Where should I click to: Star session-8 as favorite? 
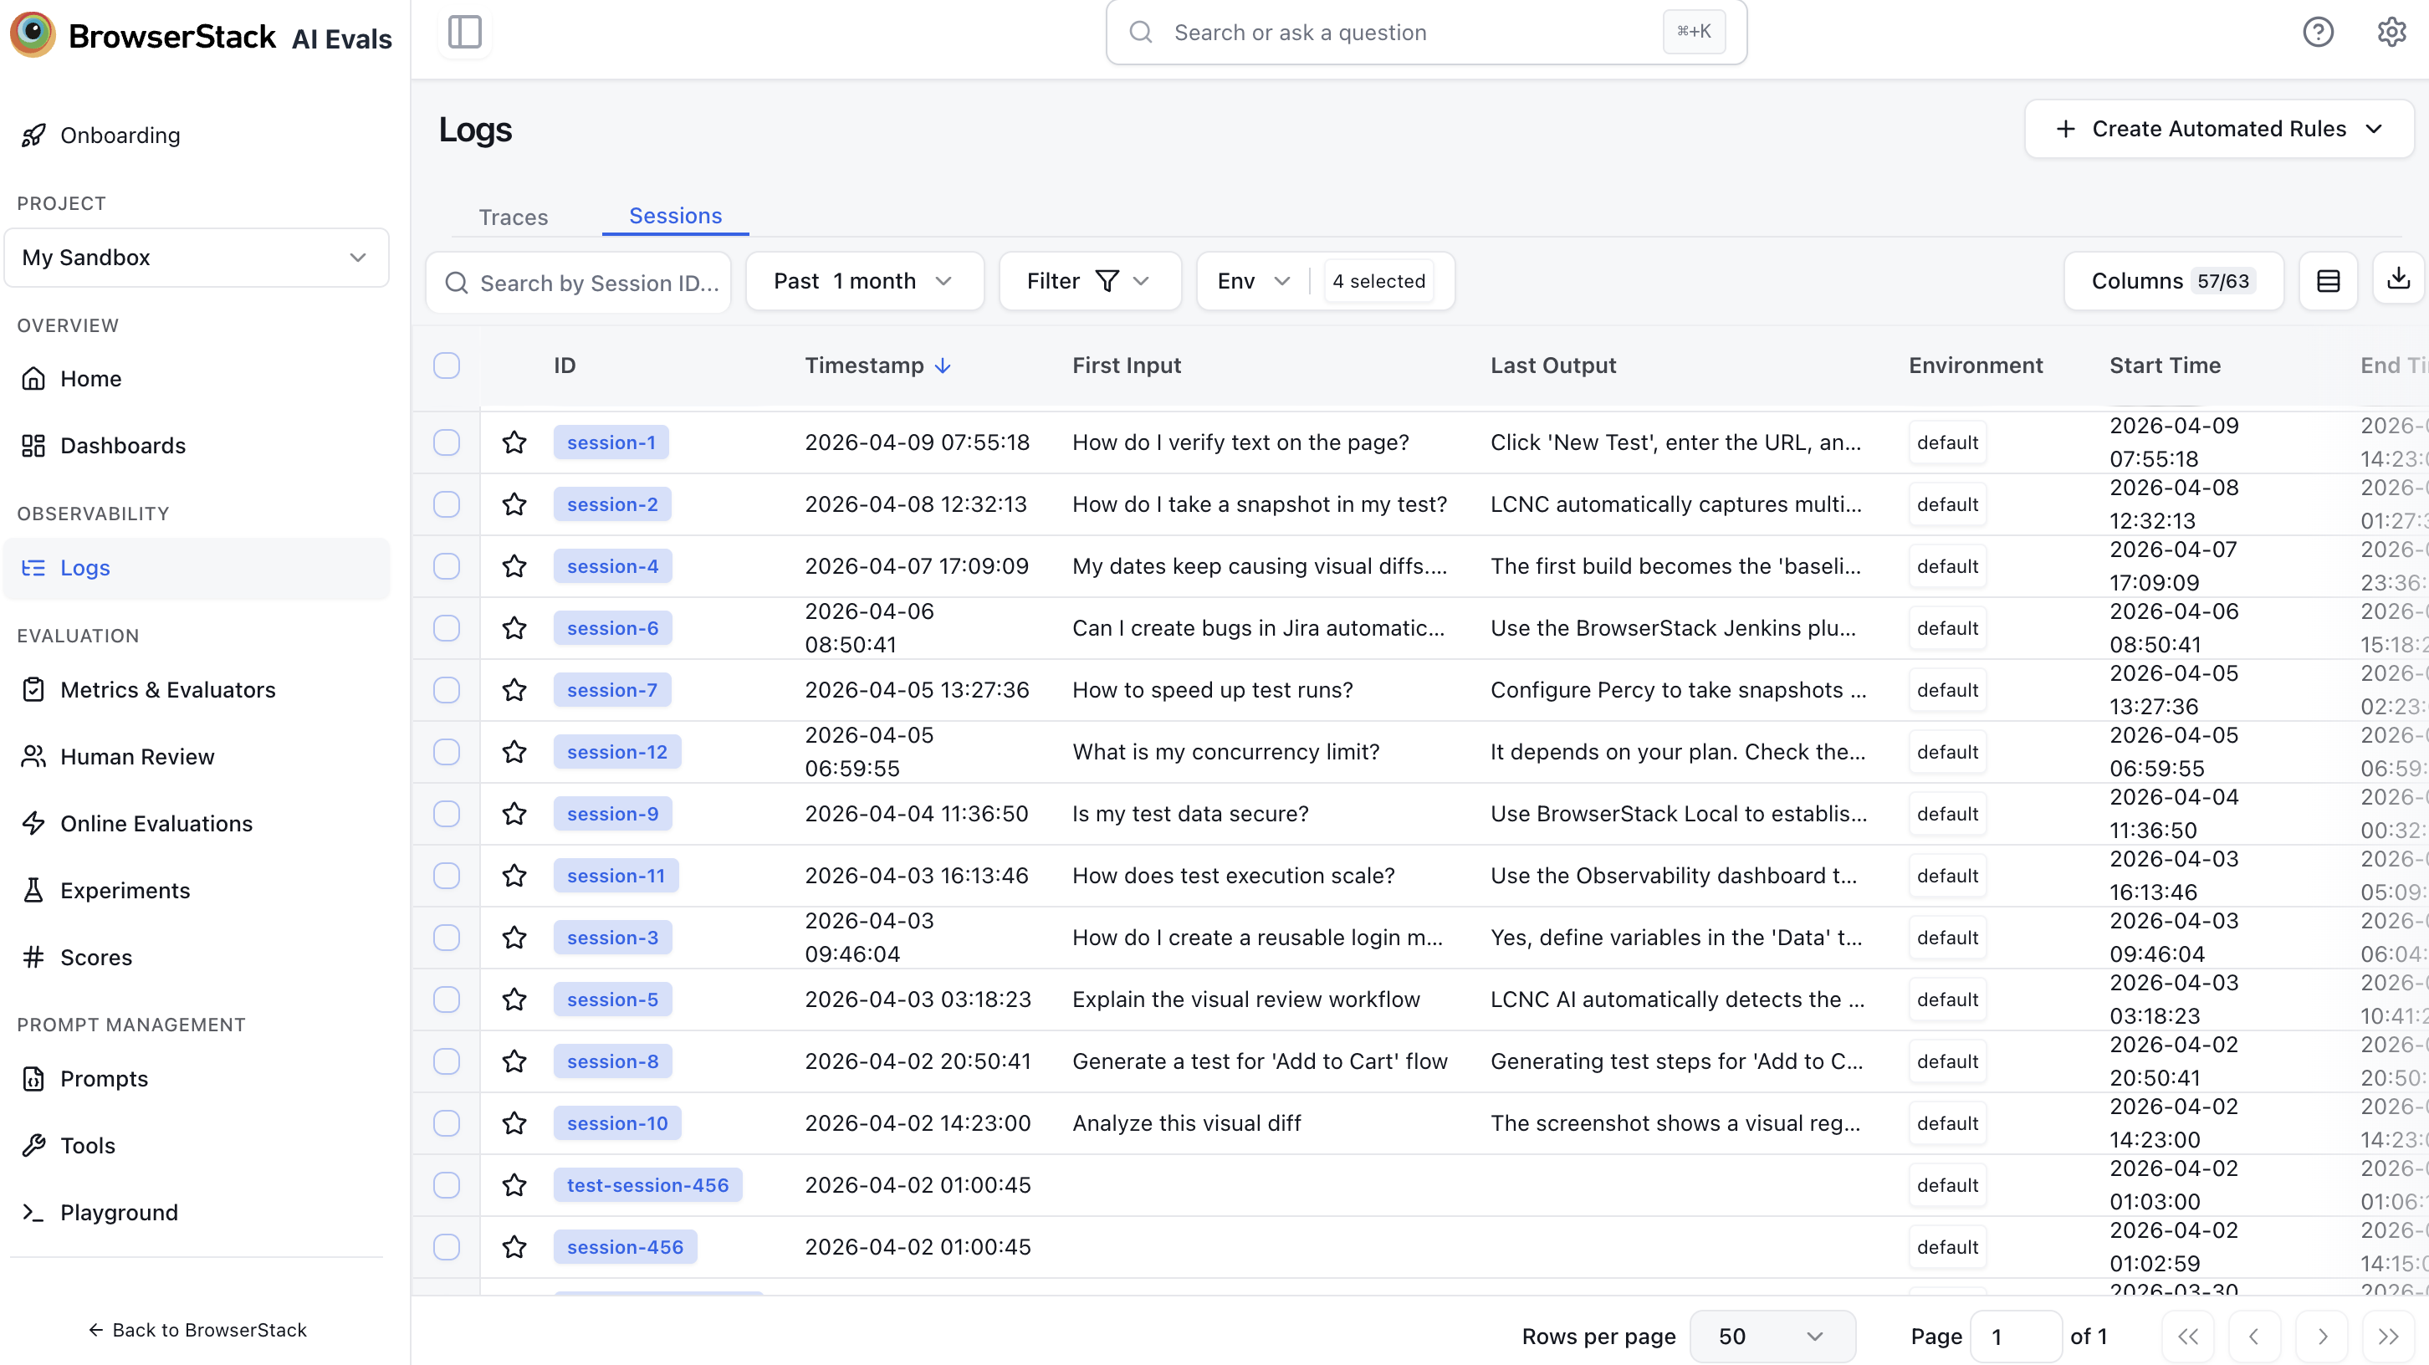[x=514, y=1061]
